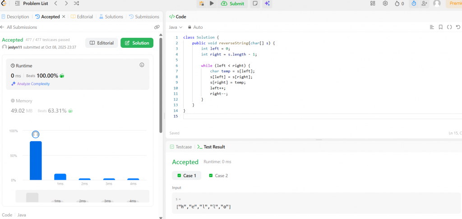
Task: Click the tallest runtime distribution bar
Action: tap(36, 161)
